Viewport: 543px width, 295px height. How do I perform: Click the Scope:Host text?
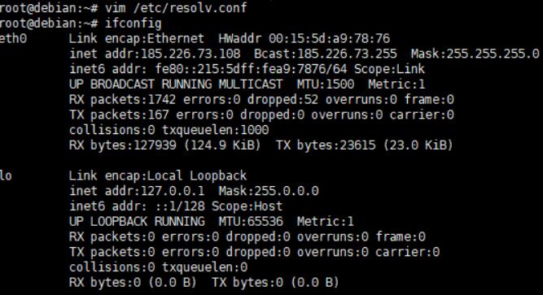point(247,206)
